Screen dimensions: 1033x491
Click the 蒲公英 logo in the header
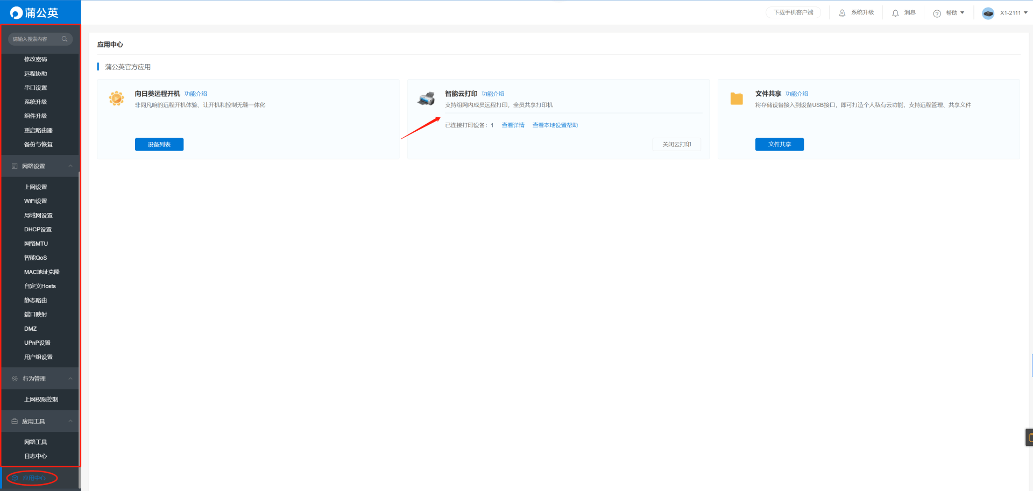pyautogui.click(x=34, y=12)
